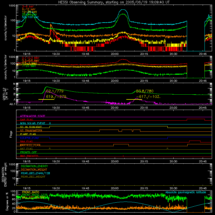Image resolution: width=215 pixels, height=215 pixels.
Task: Click the yellow duration bar under B3.8/780
Action: pyautogui.click(x=134, y=99)
